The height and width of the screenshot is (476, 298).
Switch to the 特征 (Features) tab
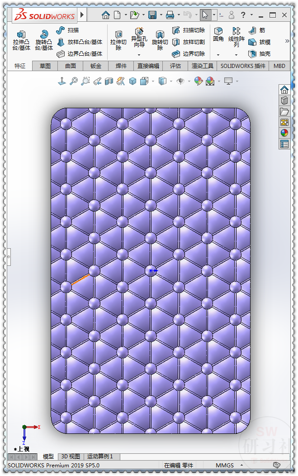[20, 66]
